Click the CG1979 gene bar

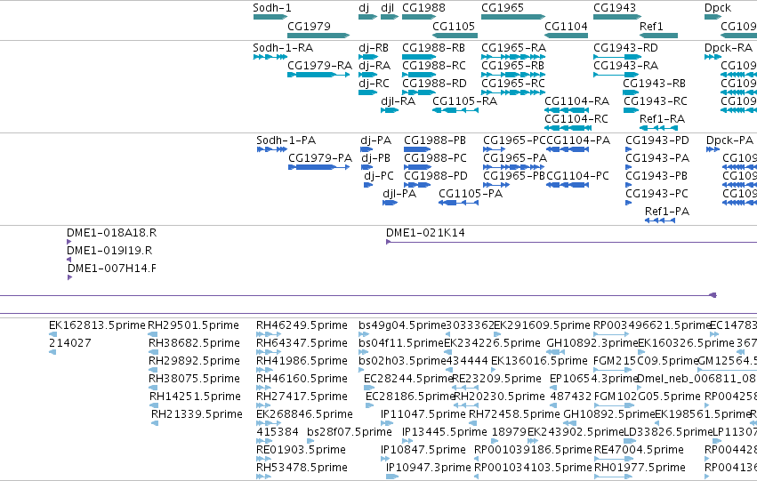(318, 36)
